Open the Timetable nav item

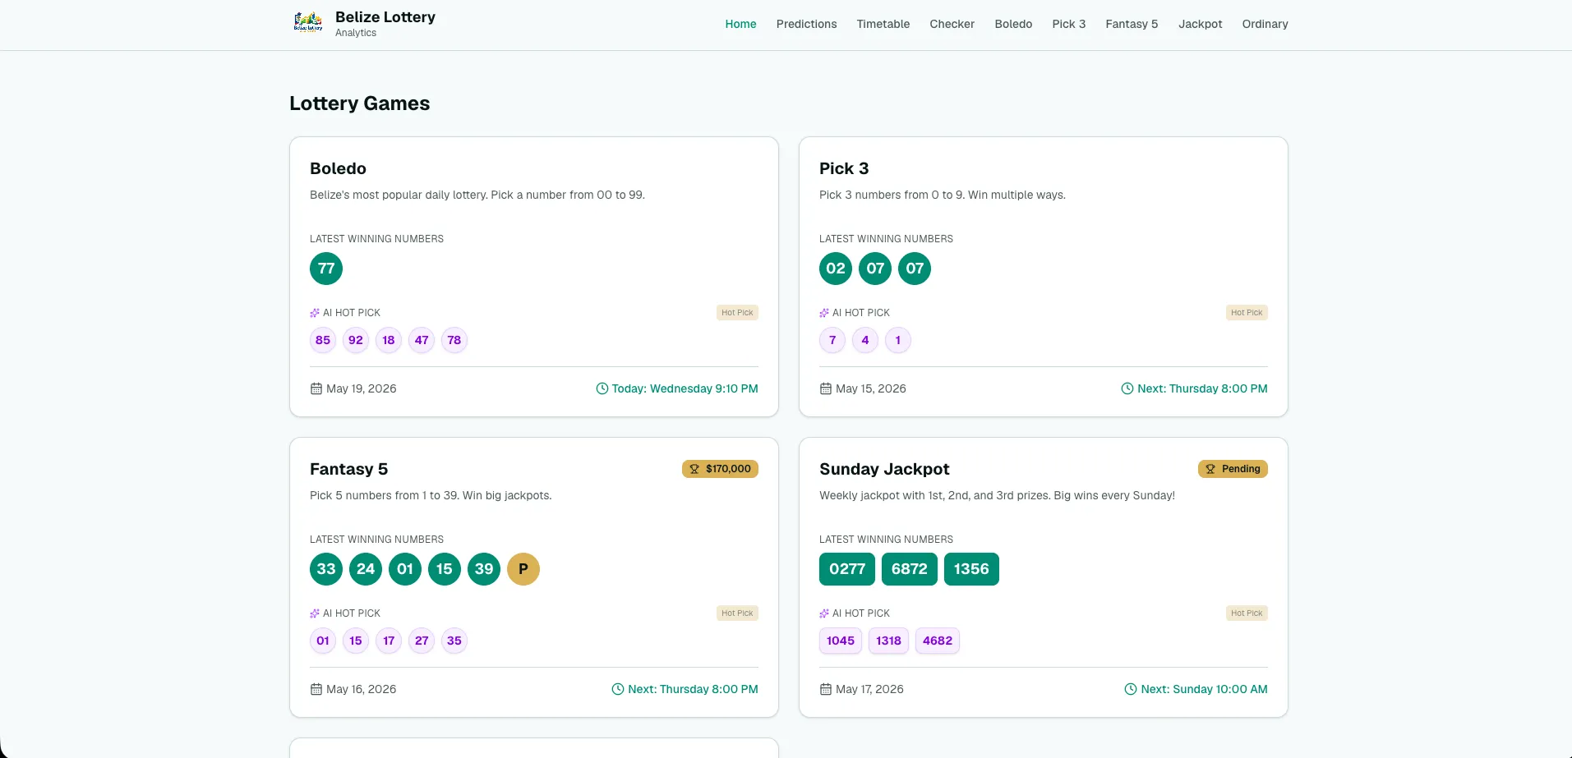click(883, 24)
